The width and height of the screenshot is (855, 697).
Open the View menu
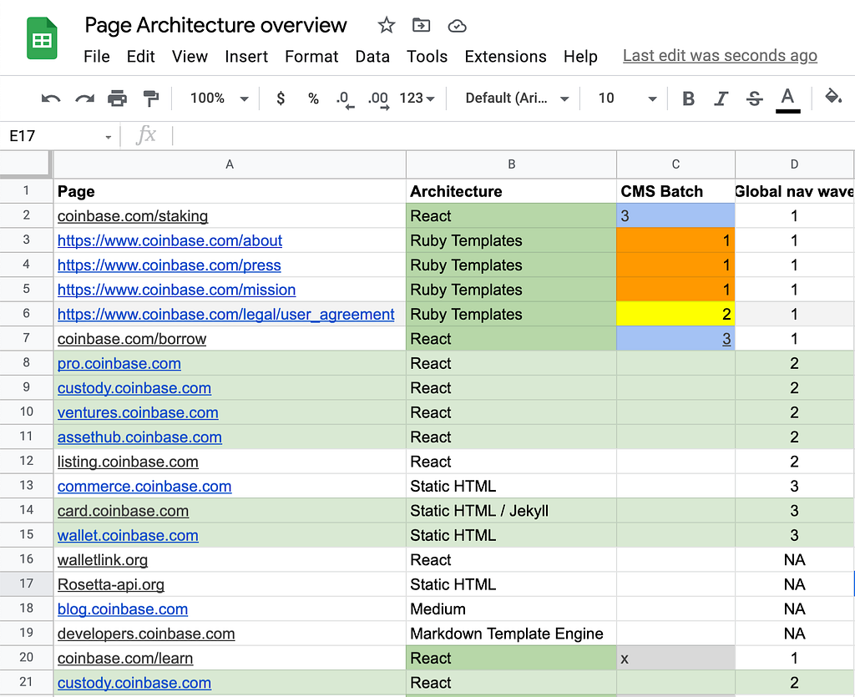pyautogui.click(x=190, y=57)
